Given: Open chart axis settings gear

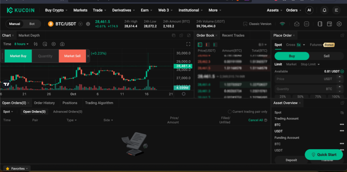Looking at the screenshot, I should [x=183, y=94].
